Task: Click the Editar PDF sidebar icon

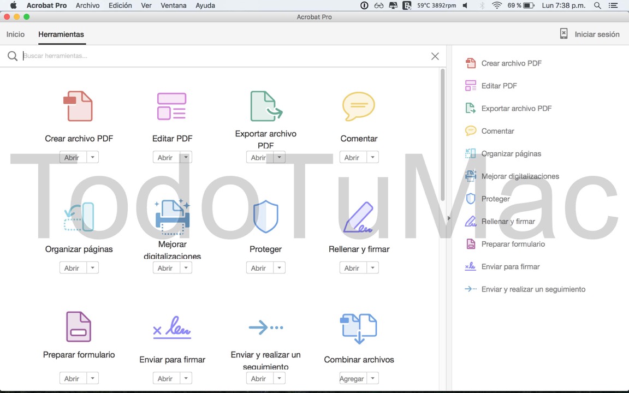Action: point(470,85)
